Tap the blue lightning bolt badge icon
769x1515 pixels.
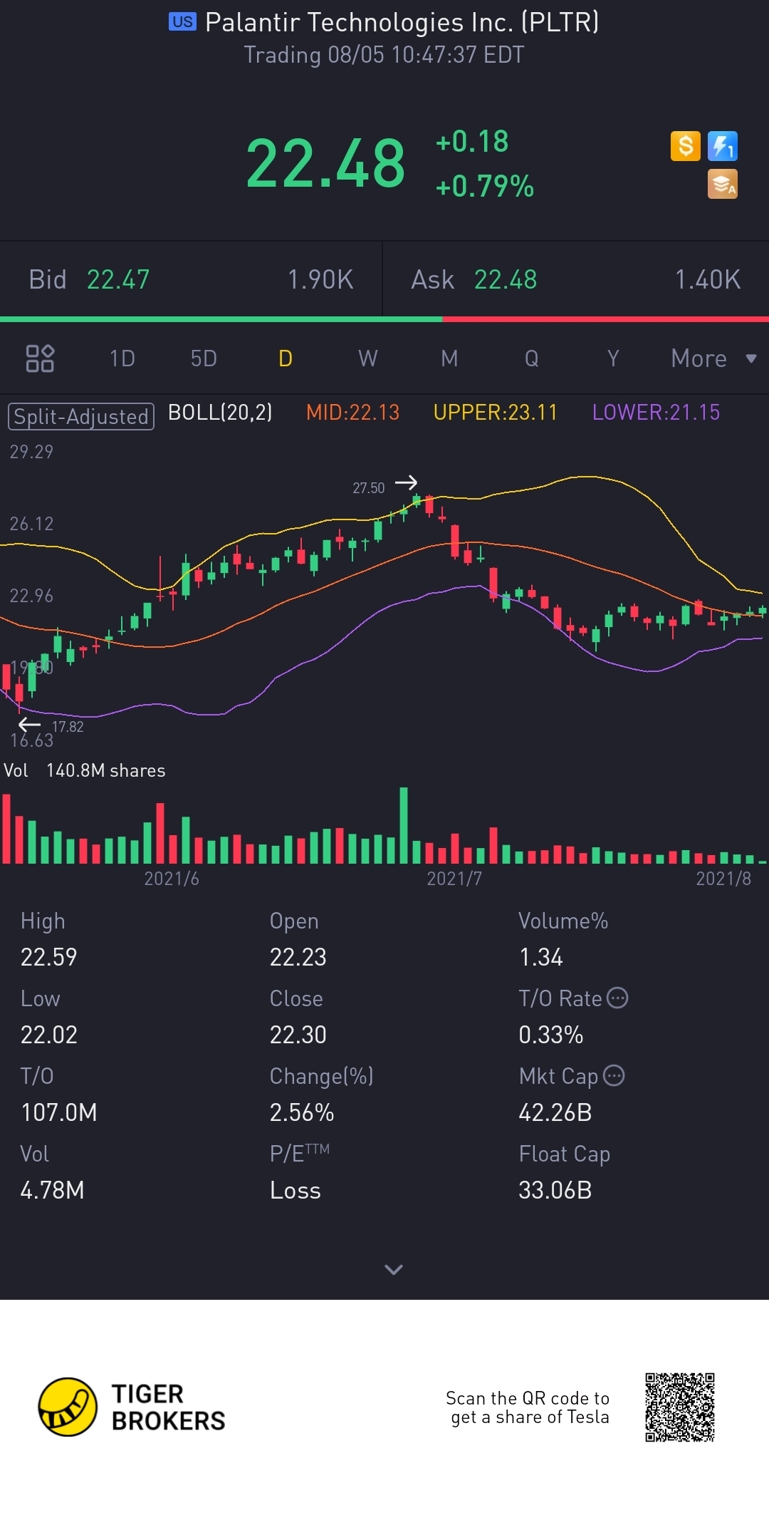pyautogui.click(x=723, y=146)
